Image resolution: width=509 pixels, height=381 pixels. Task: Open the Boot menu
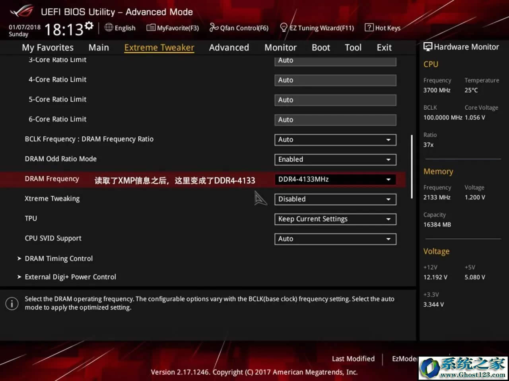point(321,47)
